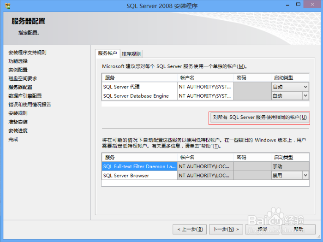Close the SQL Server 2008 setup window

point(312,4)
